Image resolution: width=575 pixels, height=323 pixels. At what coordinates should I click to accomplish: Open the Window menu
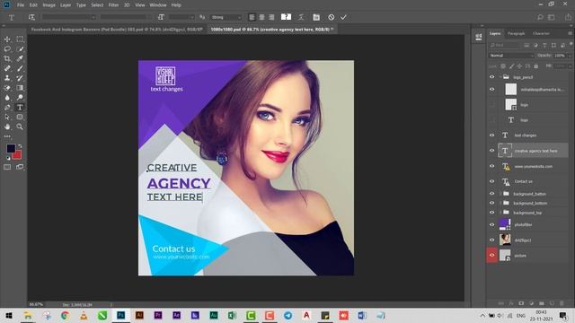tap(158, 5)
